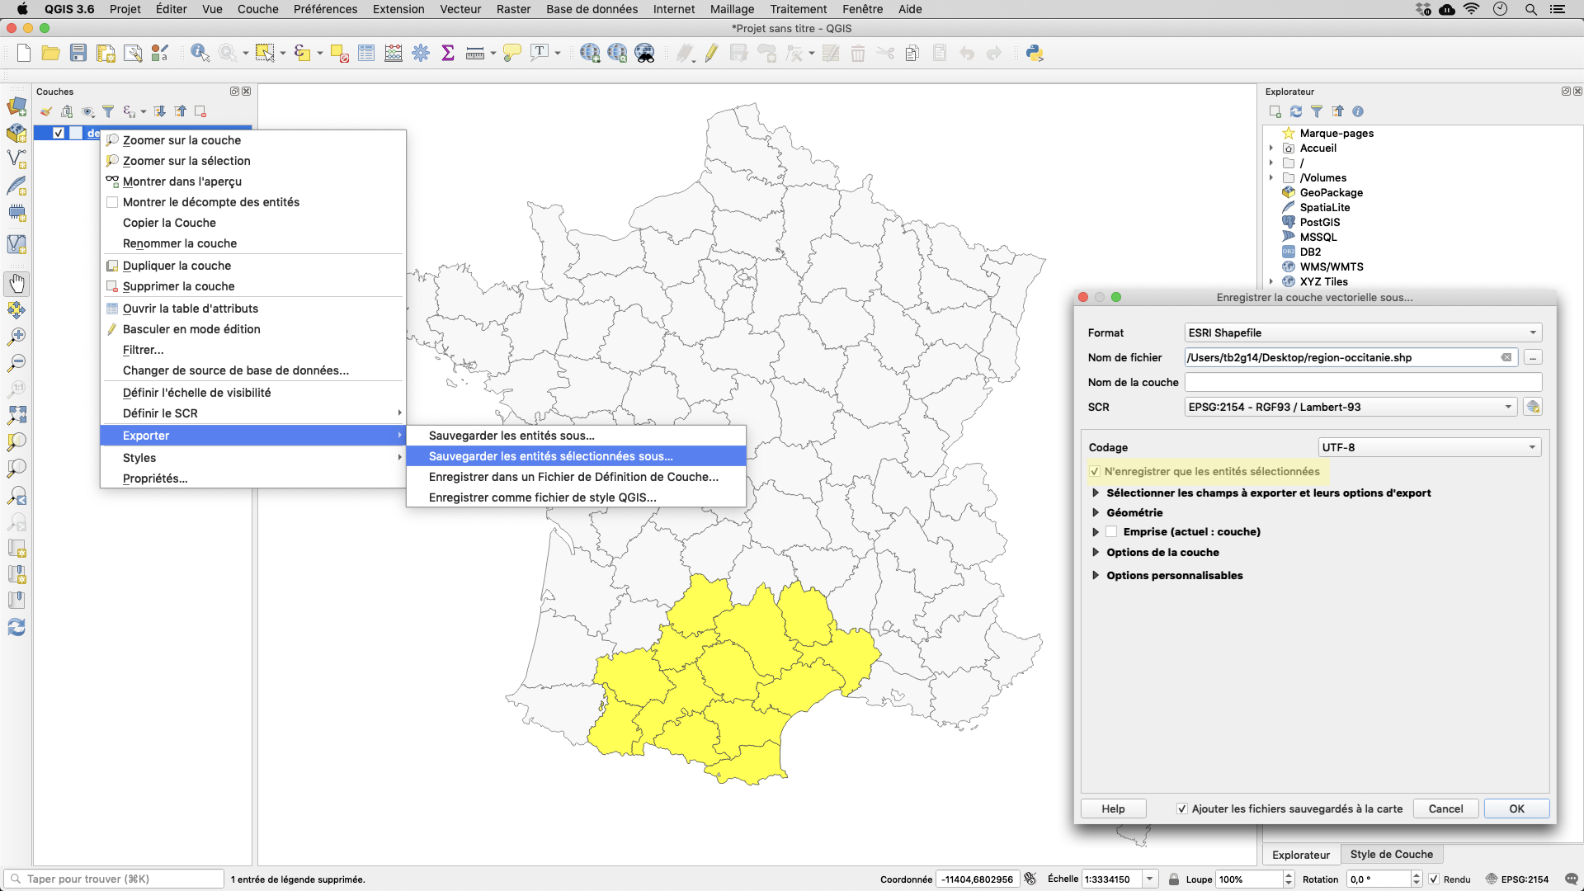Screen dimensions: 1584x891
Task: Toggle the Emprise (actuel : couche) checkbox
Action: point(1111,532)
